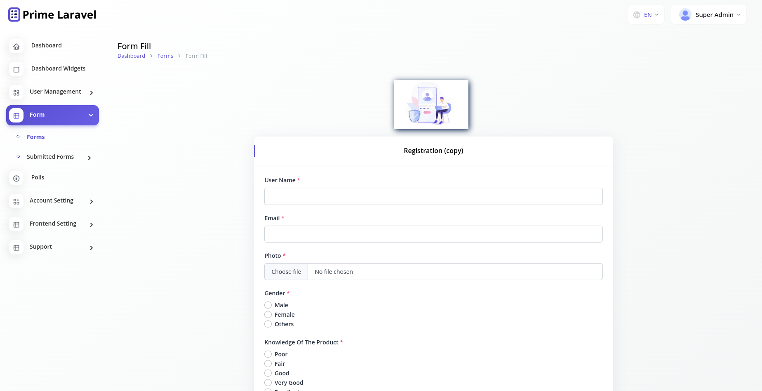Select the Dashboard home icon
This screenshot has height=391, width=762.
(16, 46)
